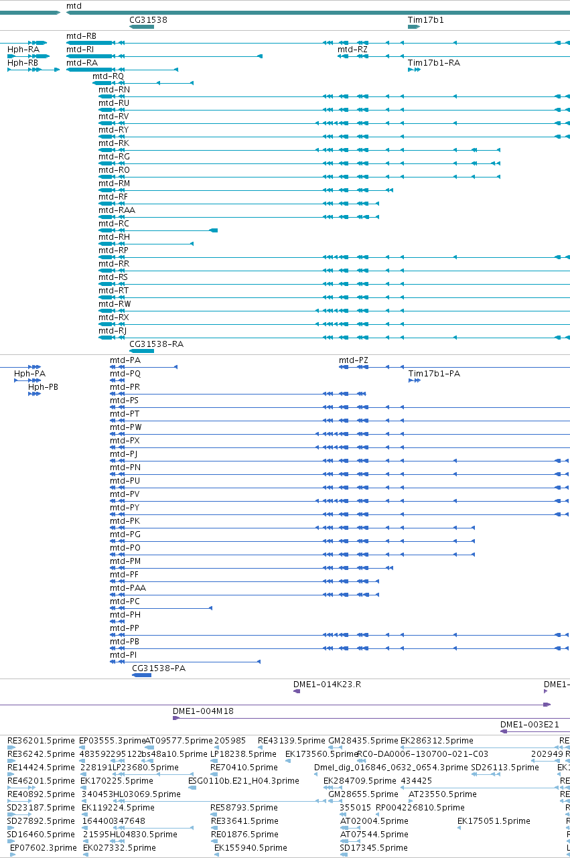
Task: Click the Tim17b1-PA protein label
Action: pos(435,373)
